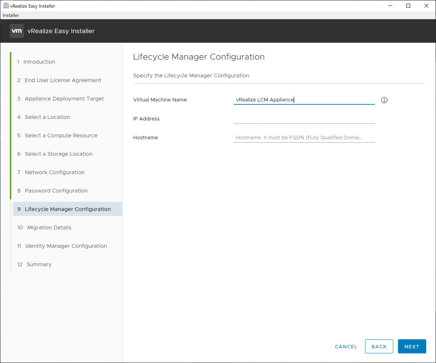Screen dimensions: 436x363
Task: Click the vRealize app icon in title bar
Action: pyautogui.click(x=6, y=6)
